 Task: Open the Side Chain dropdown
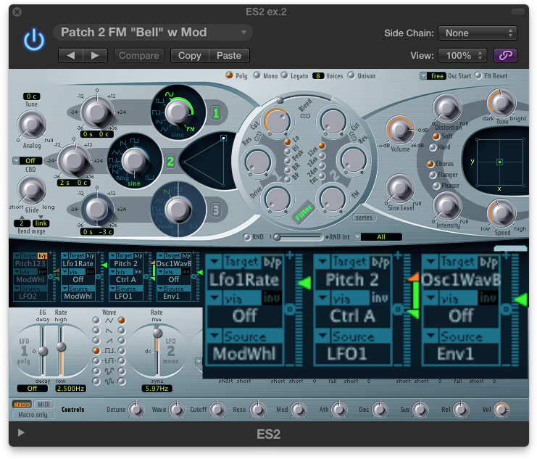[478, 33]
